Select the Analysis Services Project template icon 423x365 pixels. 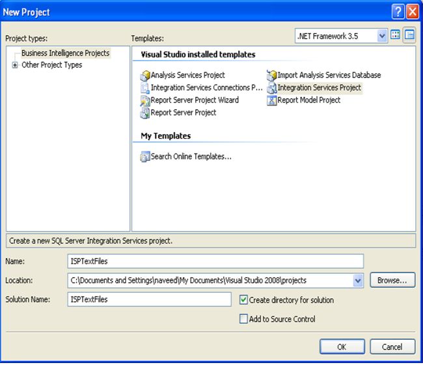click(x=145, y=75)
